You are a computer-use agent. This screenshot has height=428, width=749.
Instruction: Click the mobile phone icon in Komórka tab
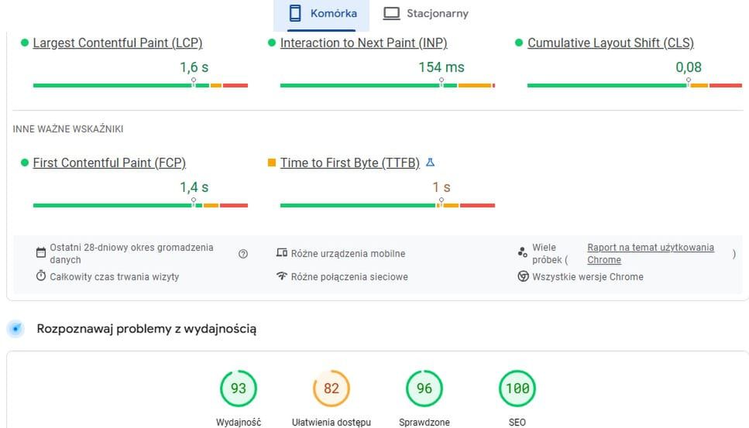tap(294, 13)
